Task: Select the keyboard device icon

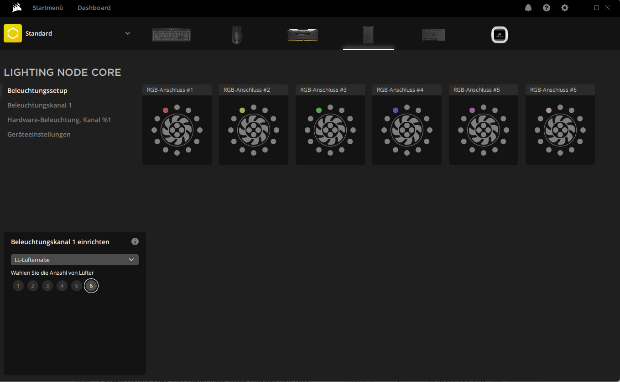Action: pyautogui.click(x=172, y=35)
